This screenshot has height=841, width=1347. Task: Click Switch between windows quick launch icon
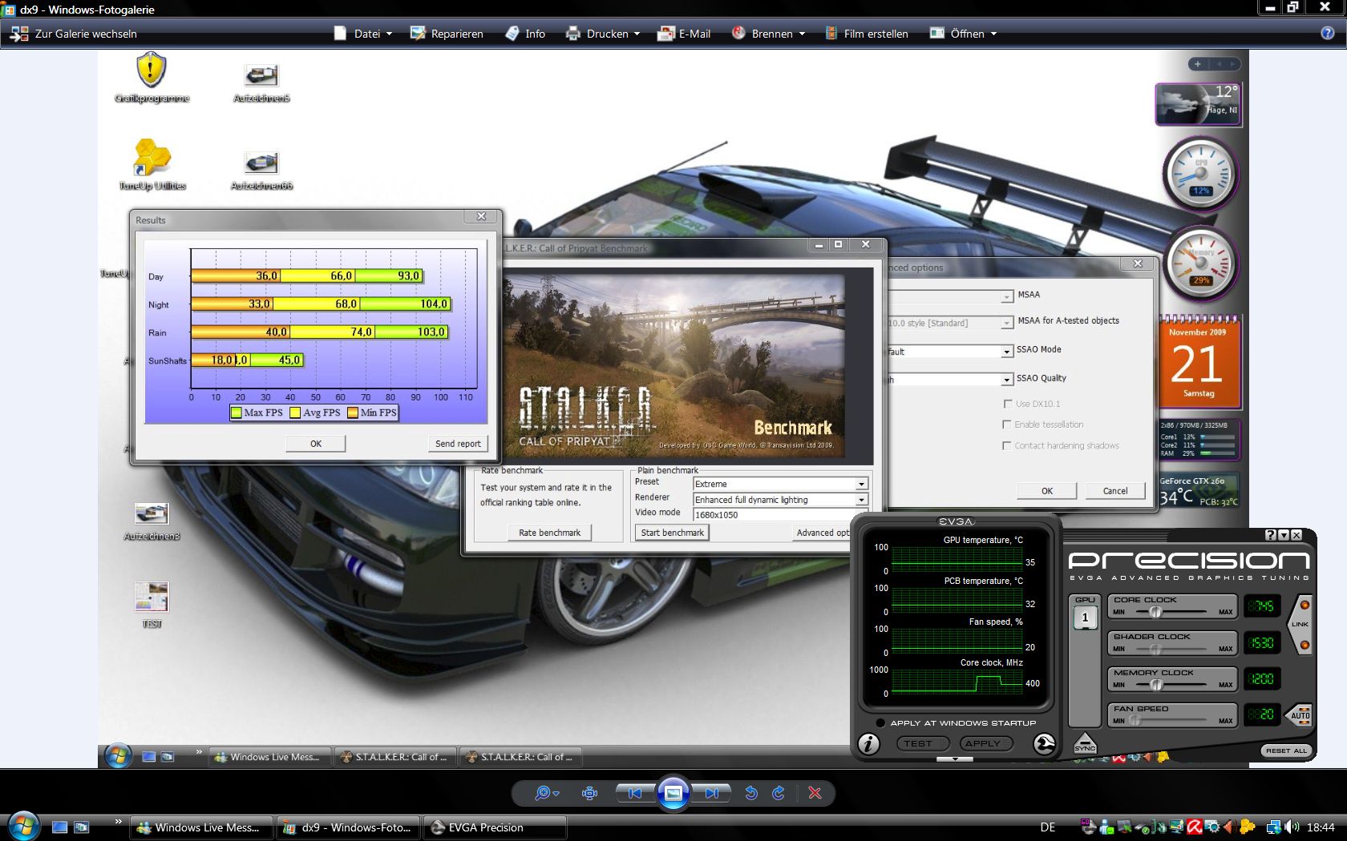click(x=81, y=827)
